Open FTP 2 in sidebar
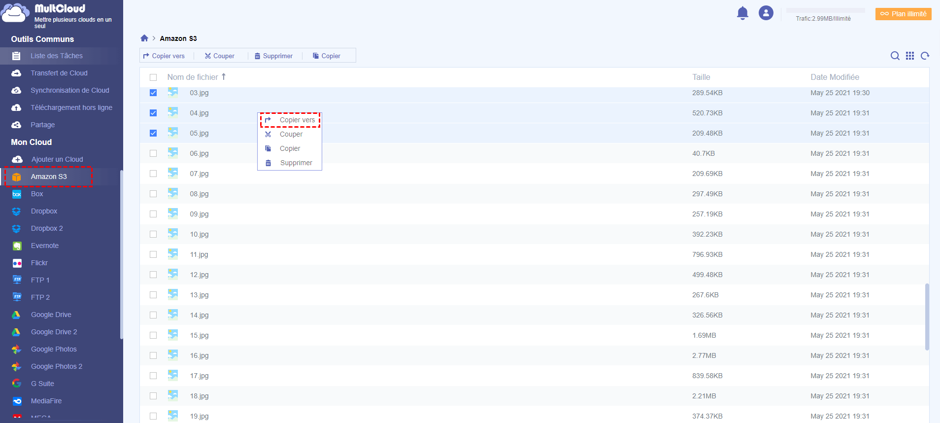940x423 pixels. pyautogui.click(x=40, y=297)
